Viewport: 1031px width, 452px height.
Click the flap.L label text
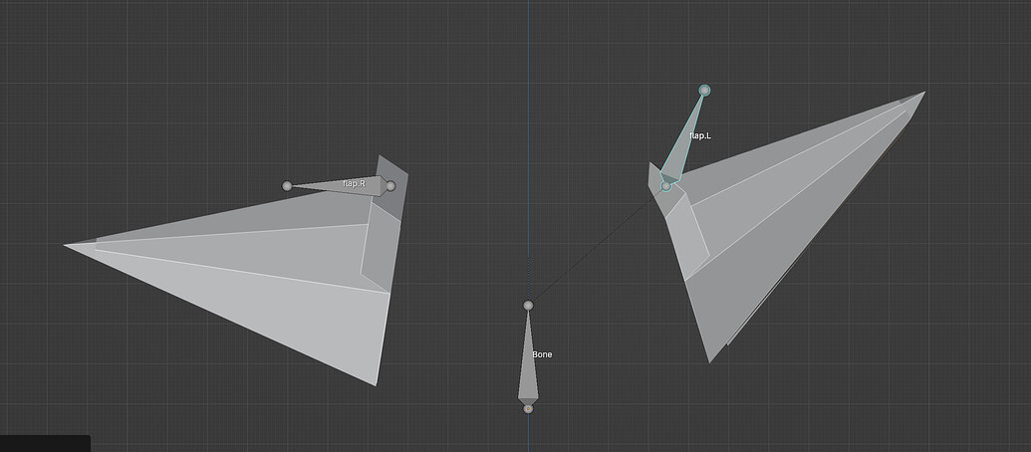click(699, 136)
